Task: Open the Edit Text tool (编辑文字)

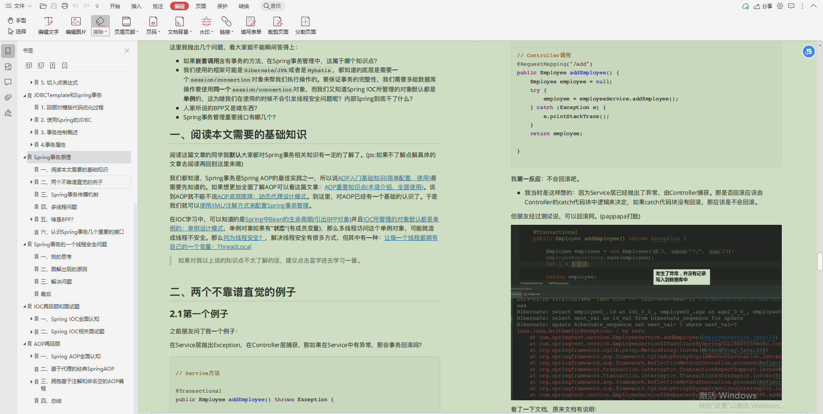Action: 49,26
